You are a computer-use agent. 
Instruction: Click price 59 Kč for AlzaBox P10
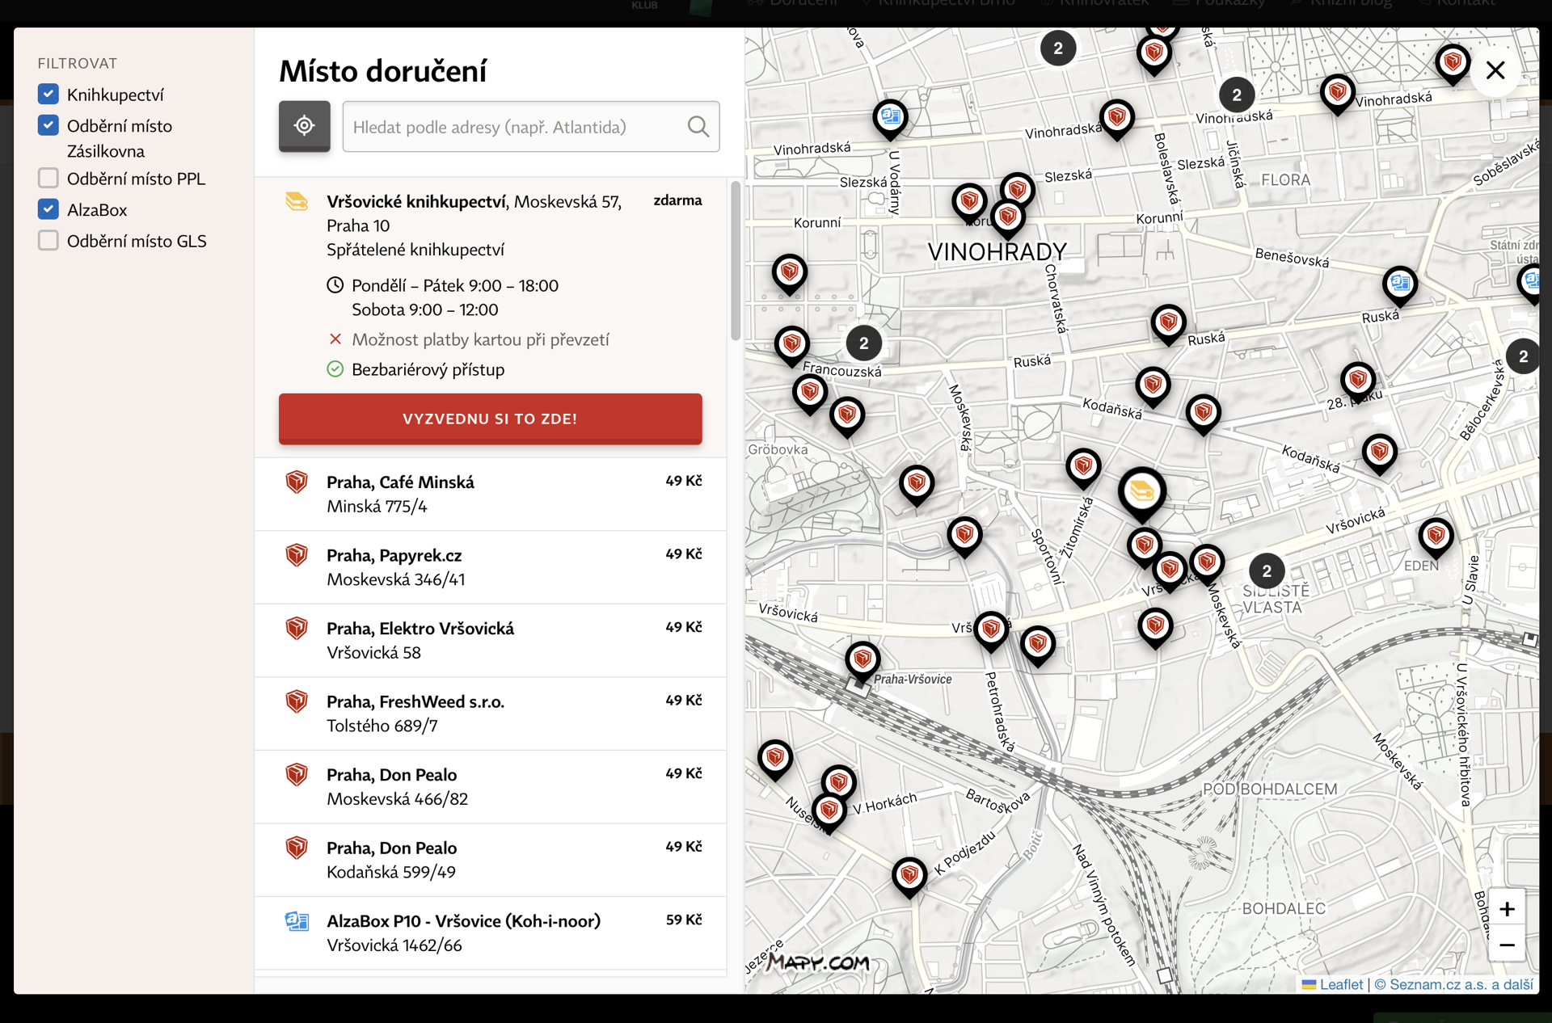click(x=684, y=920)
